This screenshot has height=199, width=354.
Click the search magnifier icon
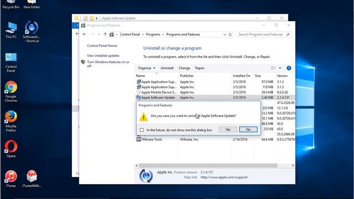tap(288, 34)
